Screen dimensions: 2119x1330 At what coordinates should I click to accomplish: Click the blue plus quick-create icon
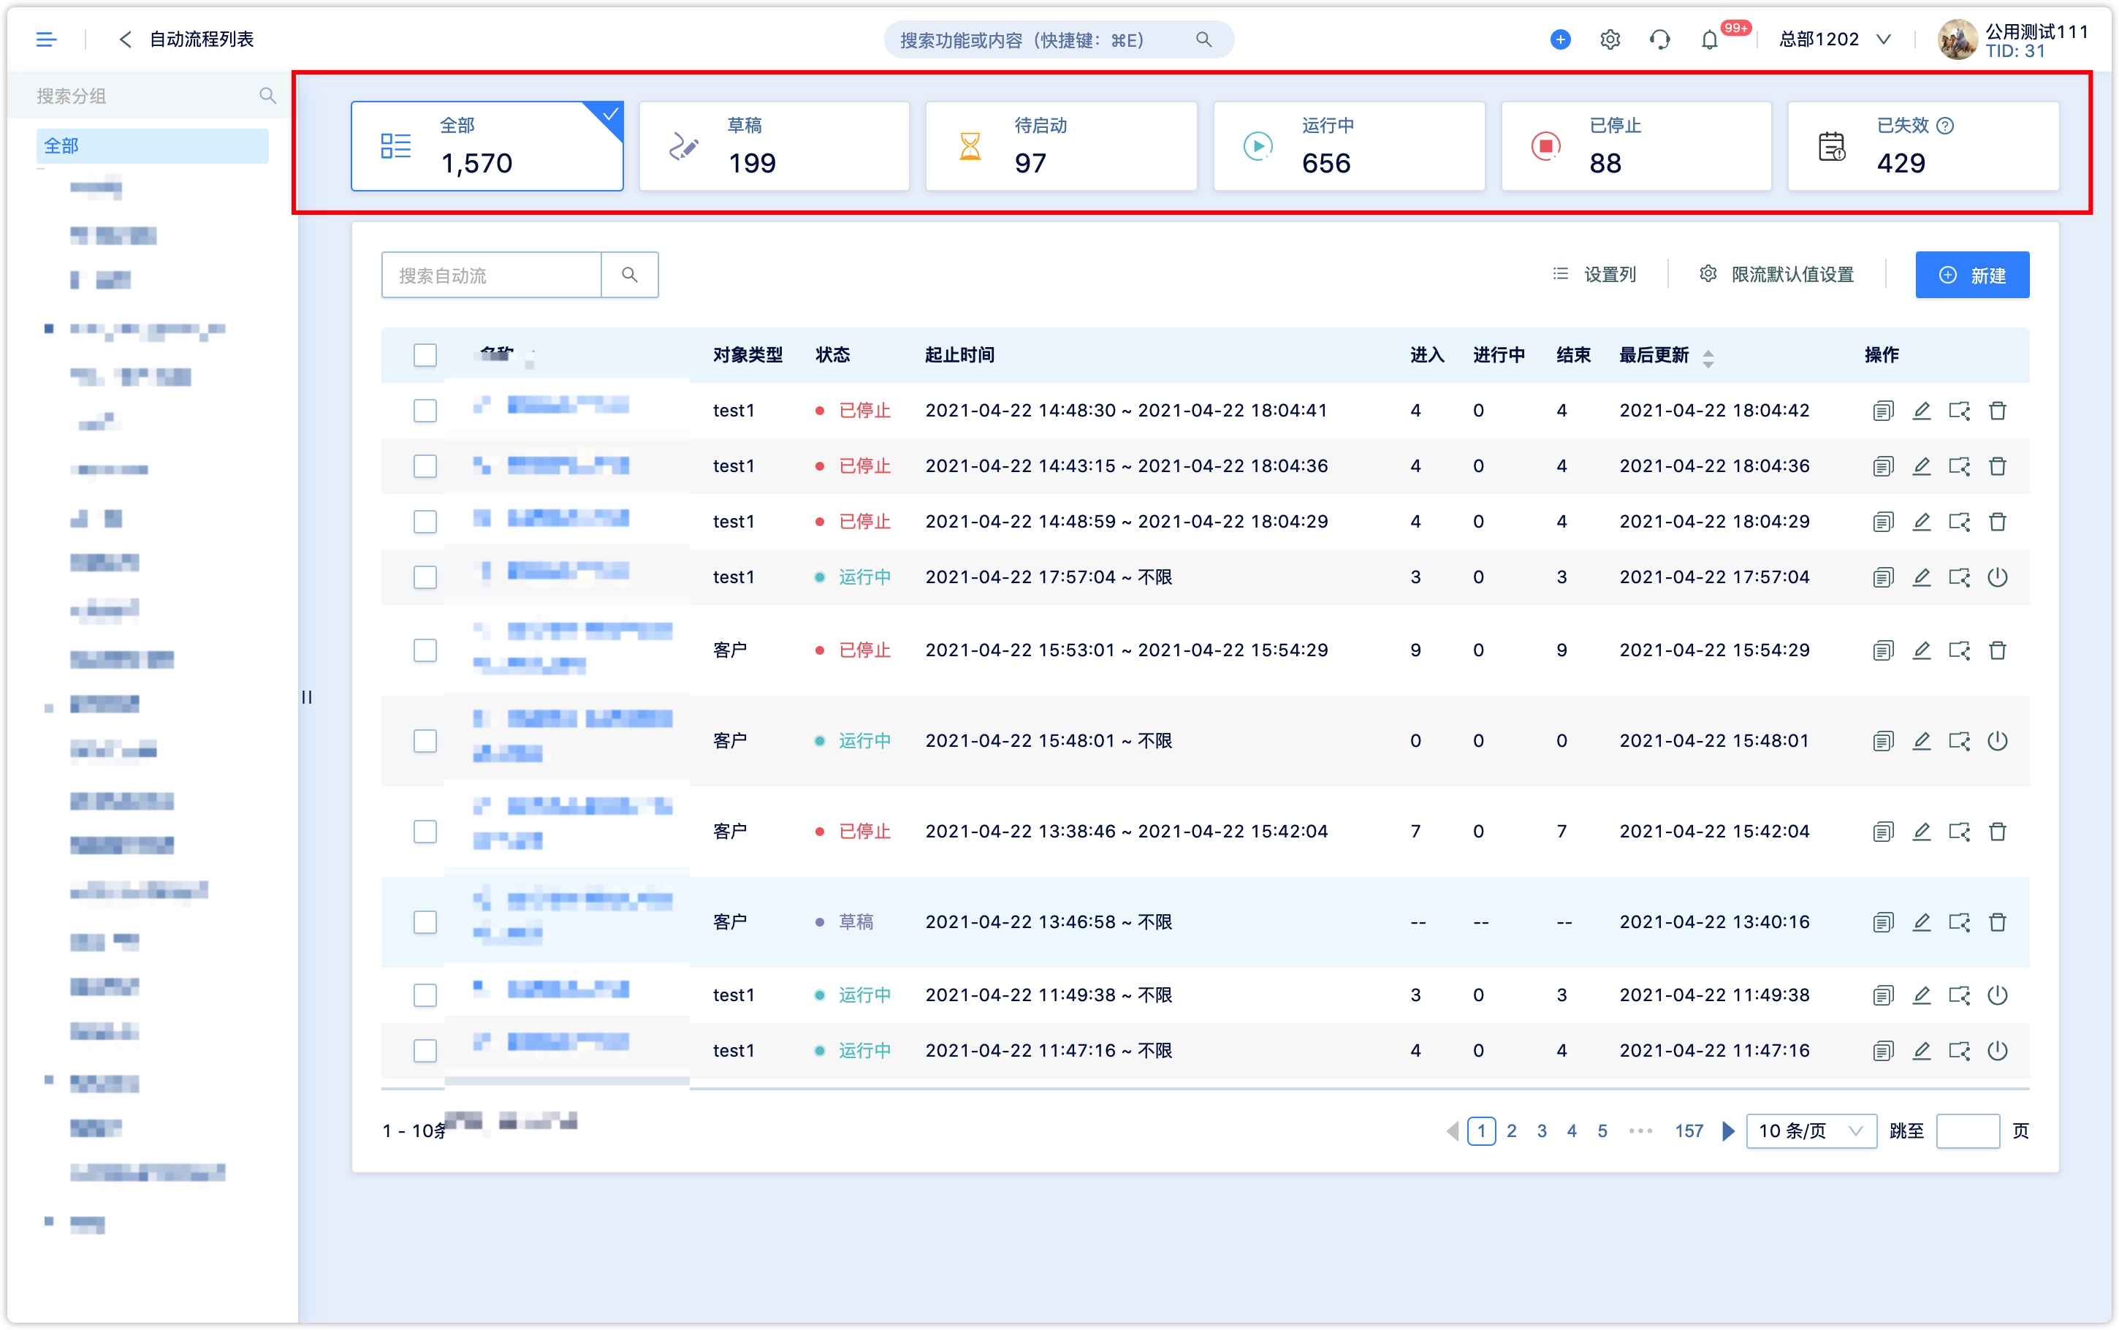pyautogui.click(x=1560, y=39)
